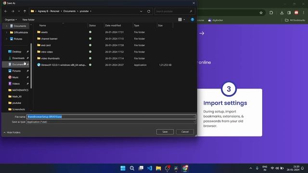Open recent locations dropdown arrow

[19, 12]
